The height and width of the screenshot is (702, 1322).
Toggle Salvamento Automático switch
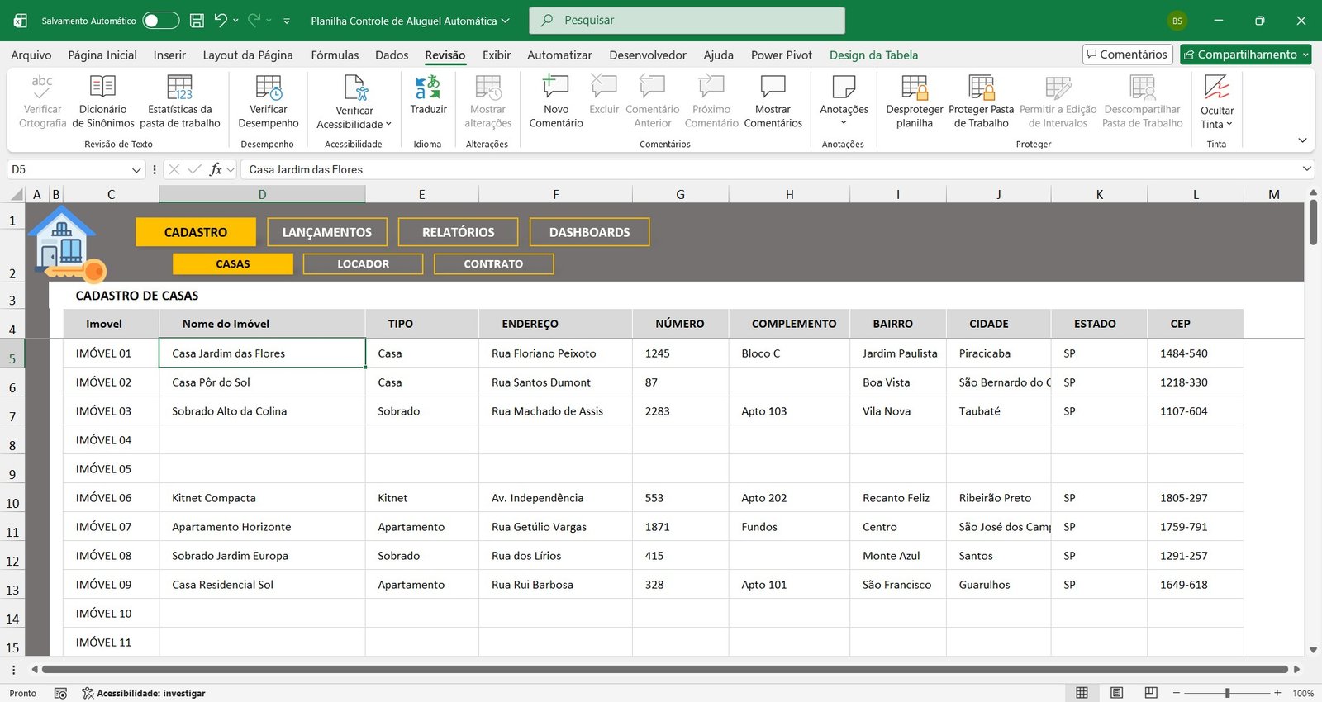click(160, 21)
